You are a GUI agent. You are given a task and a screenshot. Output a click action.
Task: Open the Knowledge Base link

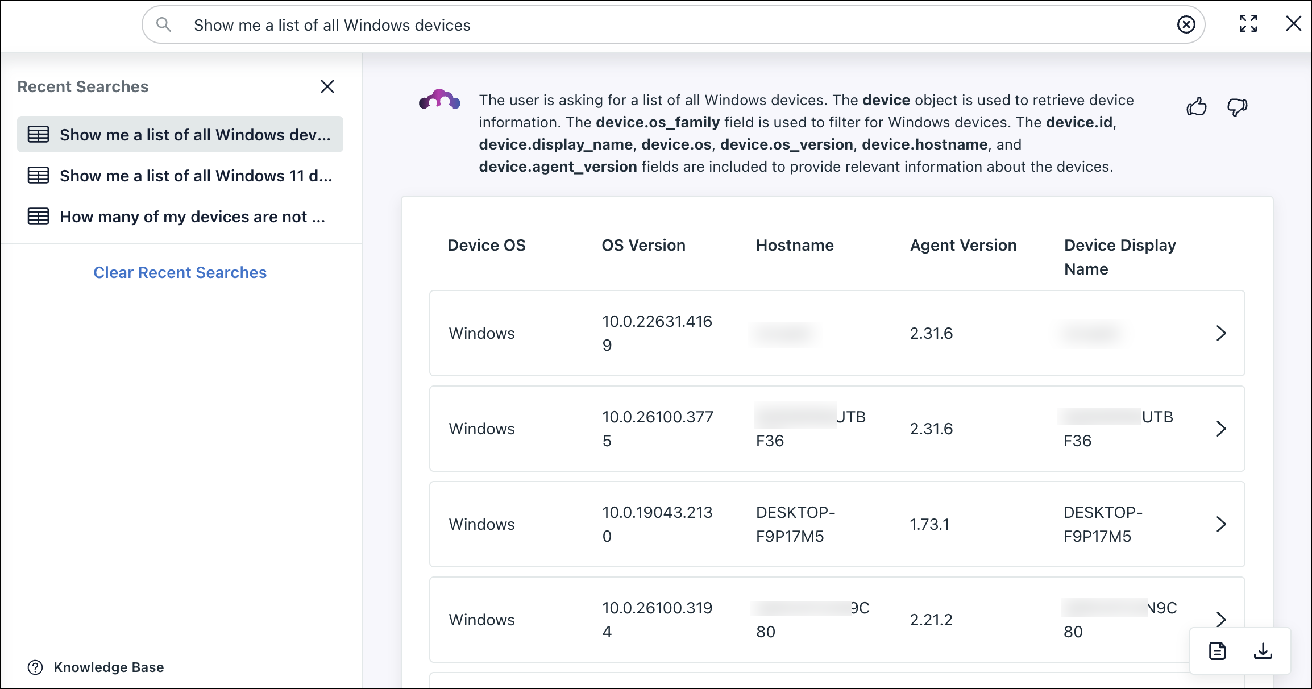(x=109, y=667)
